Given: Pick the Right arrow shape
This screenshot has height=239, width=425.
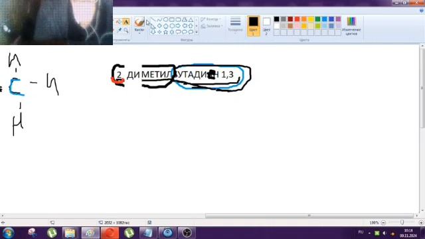Looking at the screenshot, I should (178, 26).
